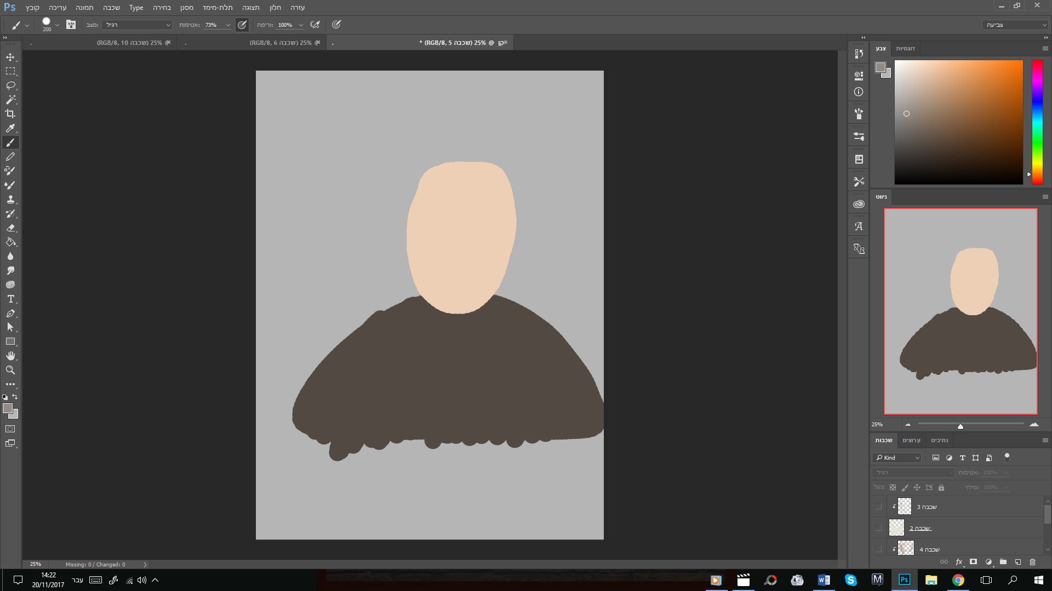Select the Eraser tool
The height and width of the screenshot is (591, 1052).
click(10, 228)
